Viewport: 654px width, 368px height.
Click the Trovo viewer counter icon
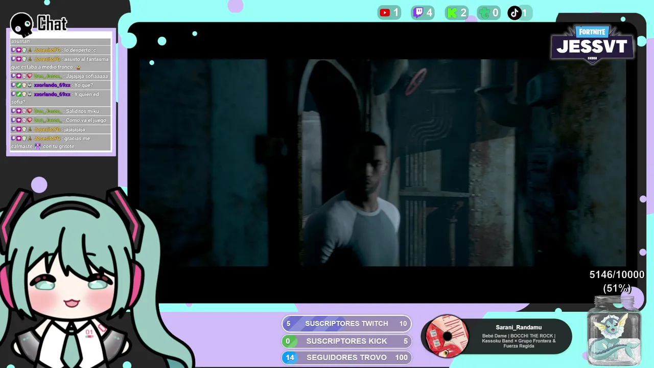tap(484, 13)
